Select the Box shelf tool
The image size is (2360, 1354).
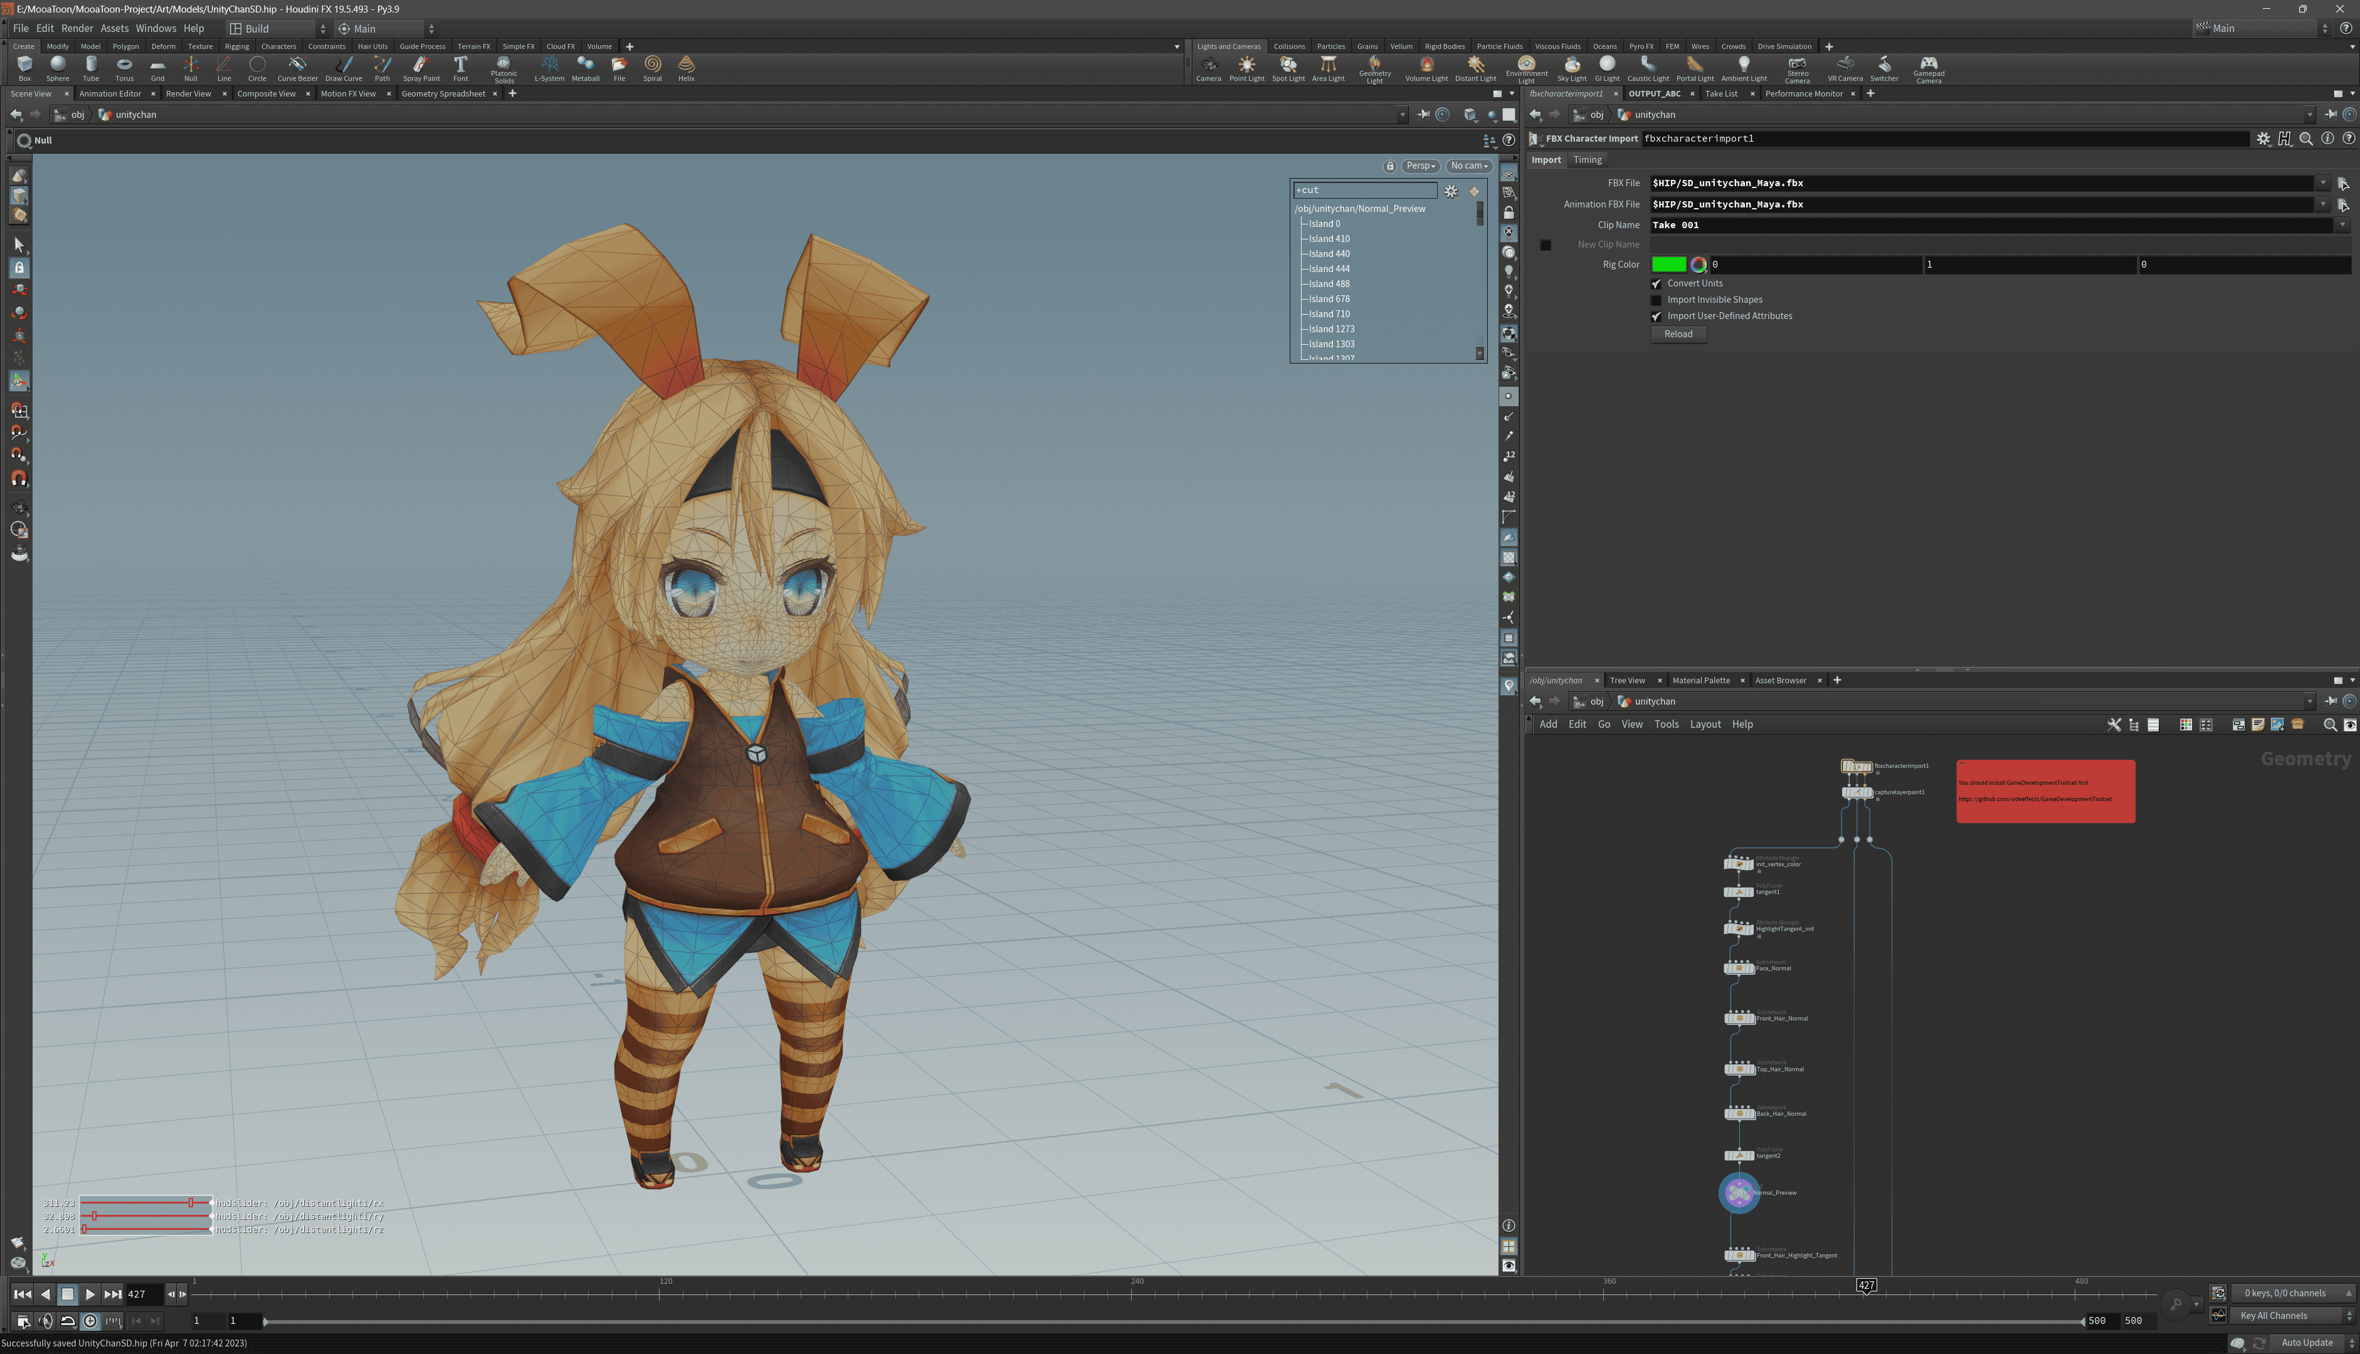click(x=24, y=68)
